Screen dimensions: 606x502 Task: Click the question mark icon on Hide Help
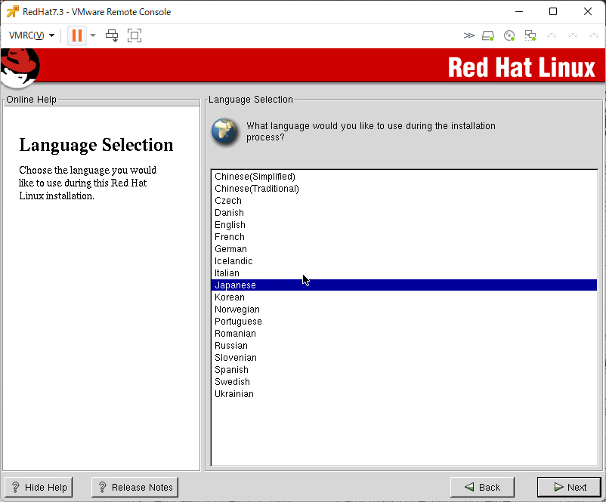click(15, 488)
